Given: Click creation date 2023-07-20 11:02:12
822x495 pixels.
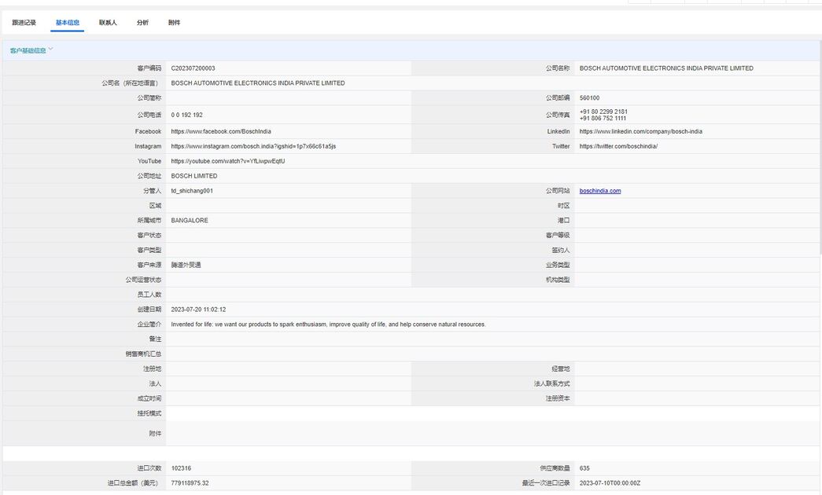Looking at the screenshot, I should [x=198, y=310].
